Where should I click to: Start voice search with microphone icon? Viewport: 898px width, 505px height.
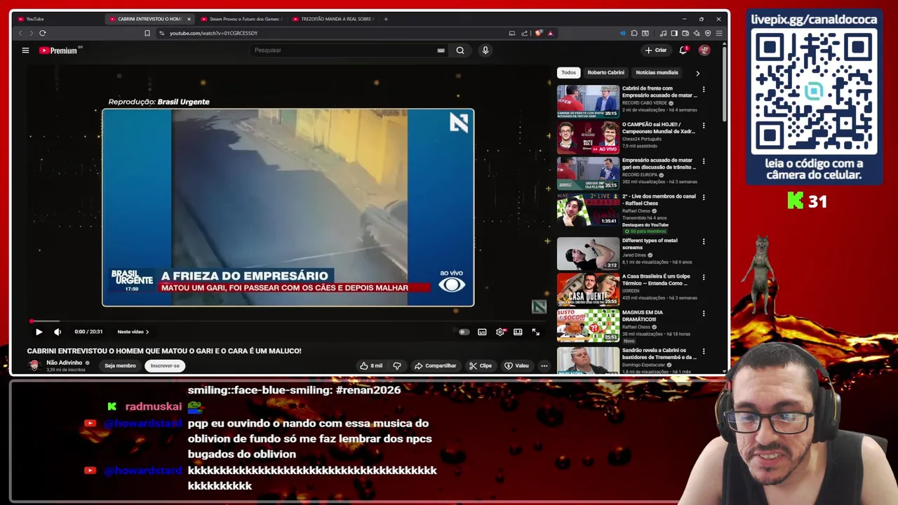point(485,50)
